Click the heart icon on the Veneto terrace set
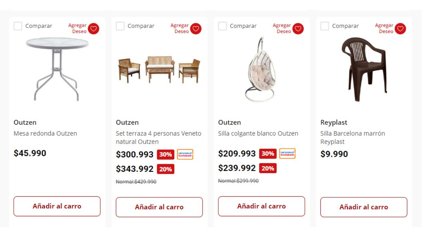This screenshot has height=237, width=422. [196, 29]
